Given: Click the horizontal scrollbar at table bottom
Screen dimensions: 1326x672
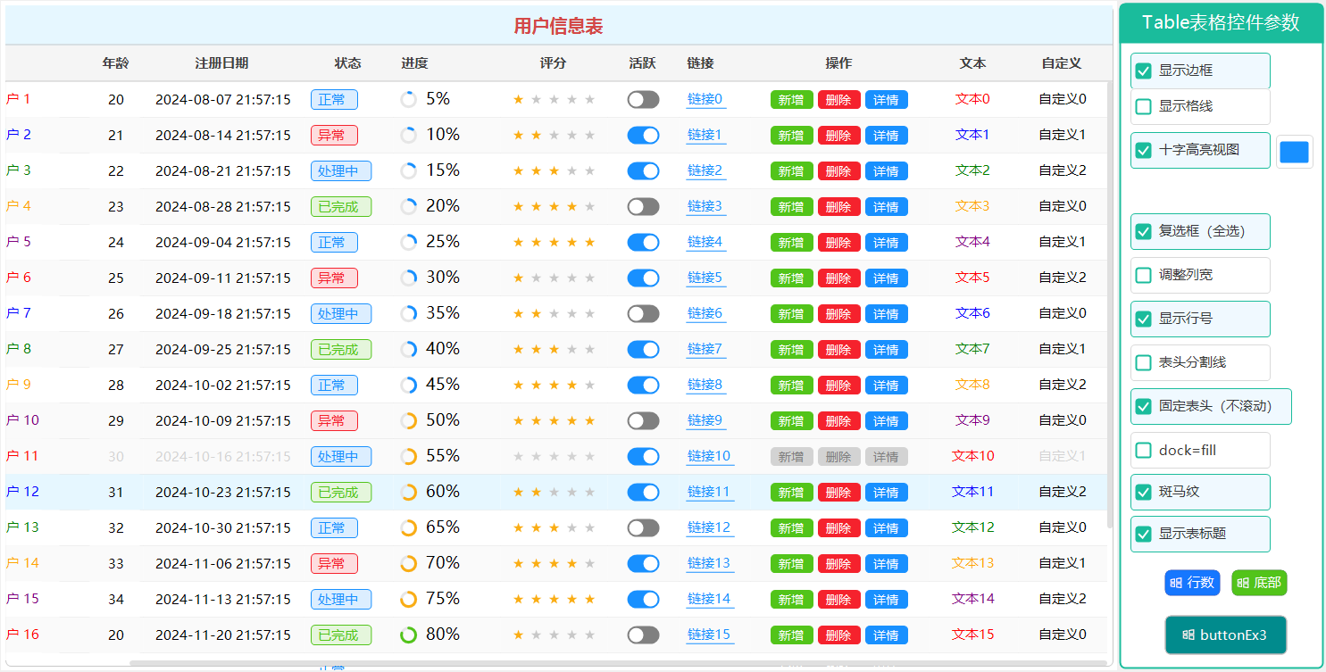Looking at the screenshot, I should coord(616,663).
